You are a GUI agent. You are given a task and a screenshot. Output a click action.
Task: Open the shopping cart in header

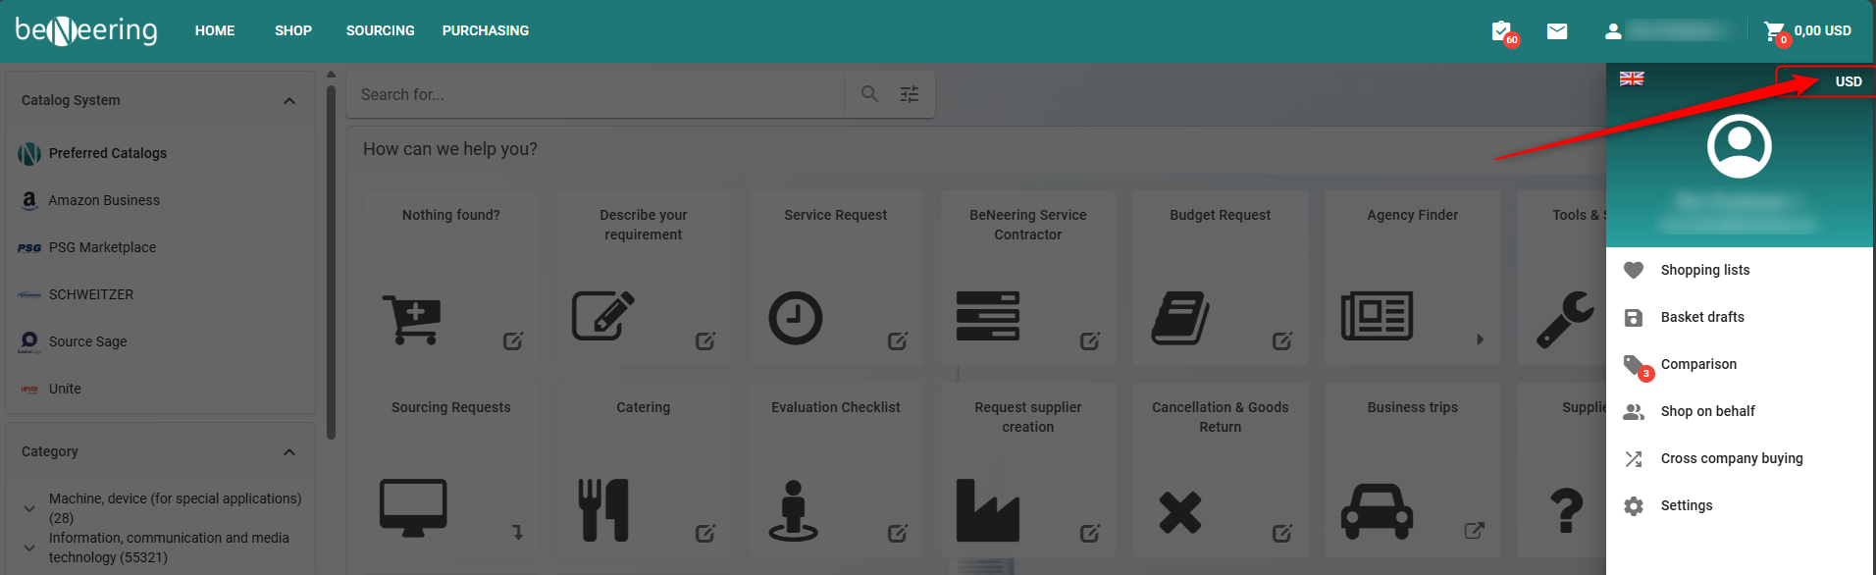pos(1774,31)
